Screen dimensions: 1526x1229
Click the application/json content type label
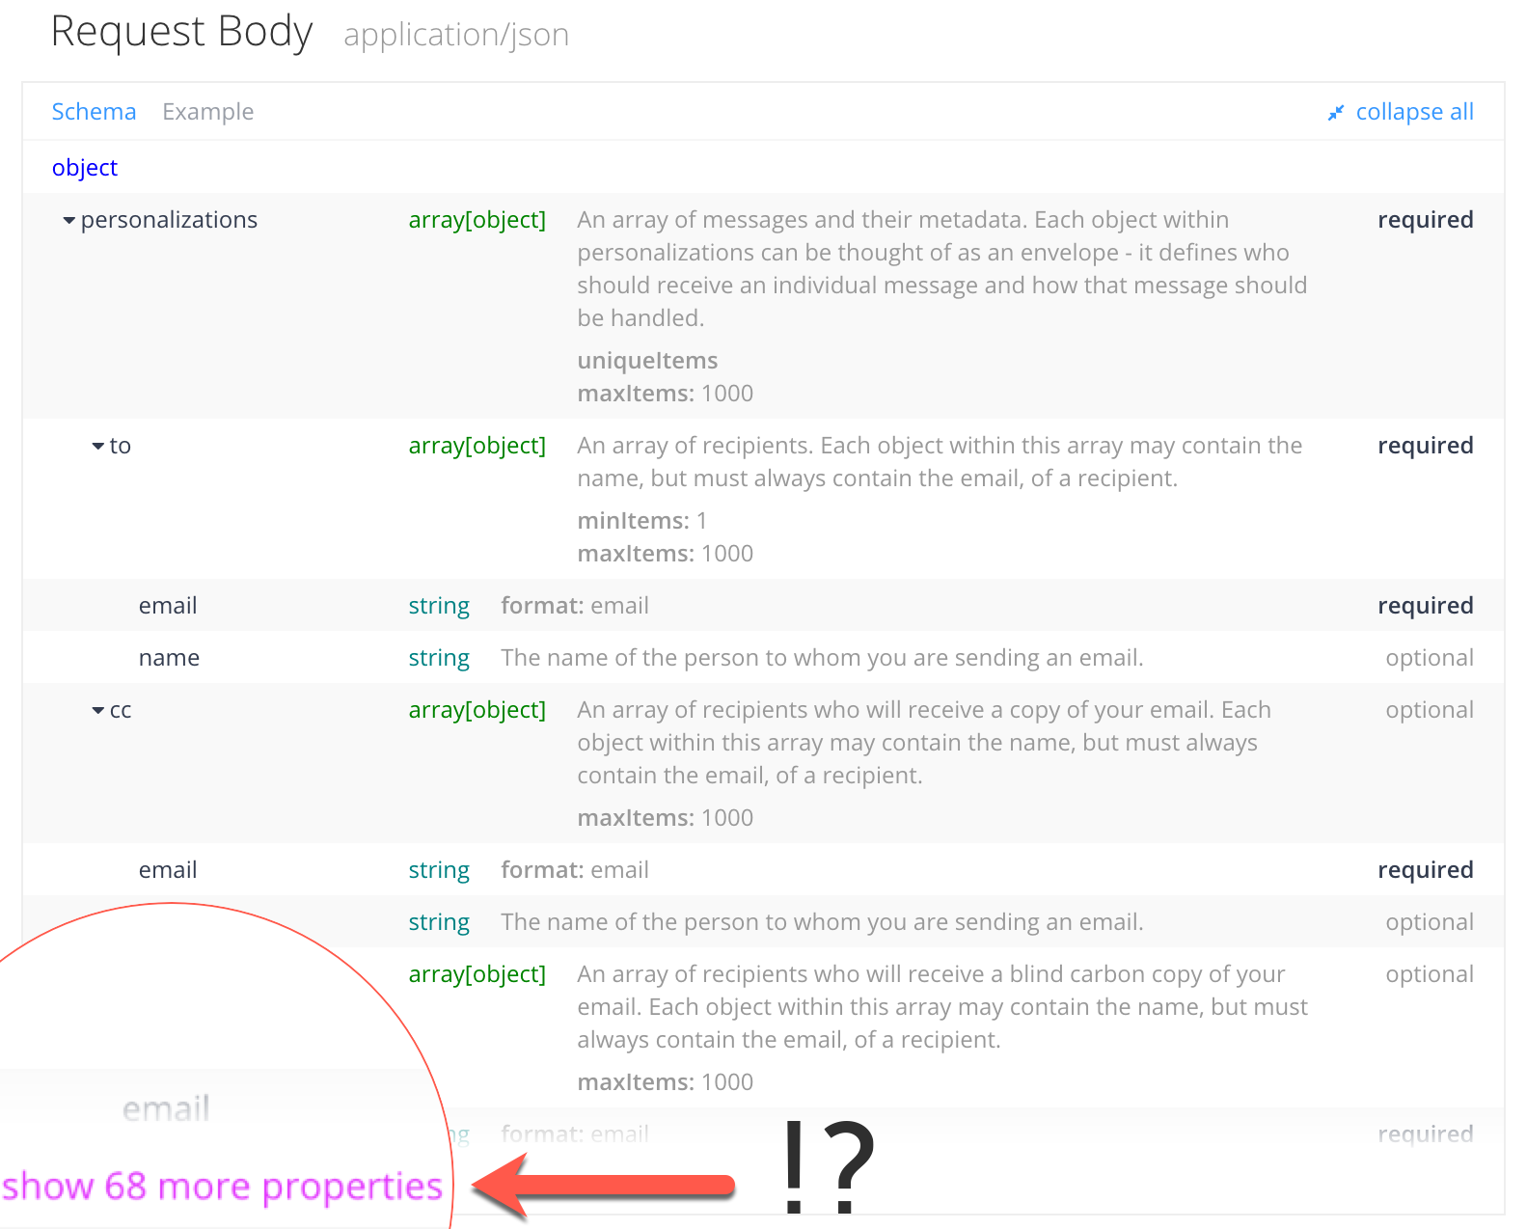click(456, 35)
